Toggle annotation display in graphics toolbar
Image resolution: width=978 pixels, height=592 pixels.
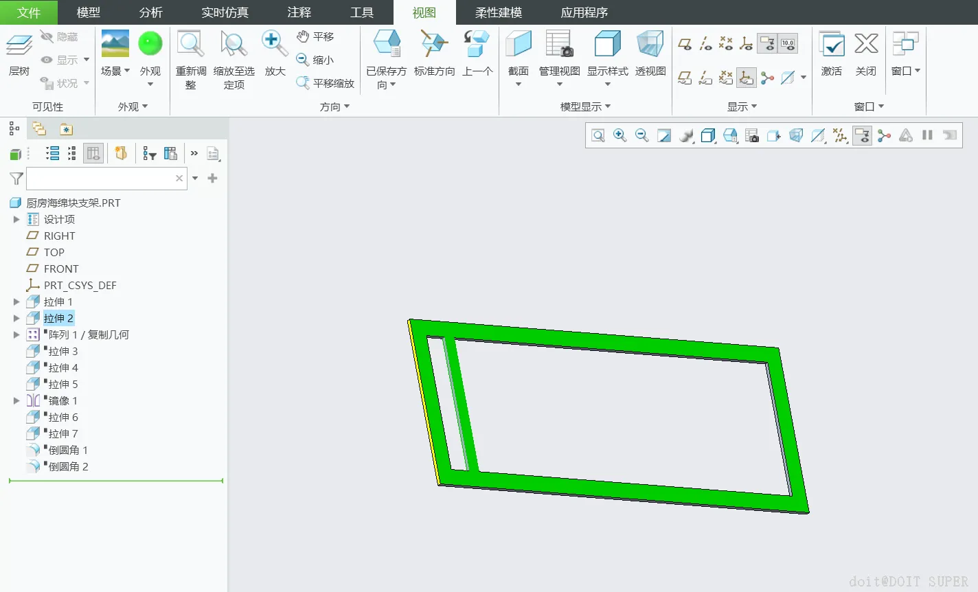(862, 135)
